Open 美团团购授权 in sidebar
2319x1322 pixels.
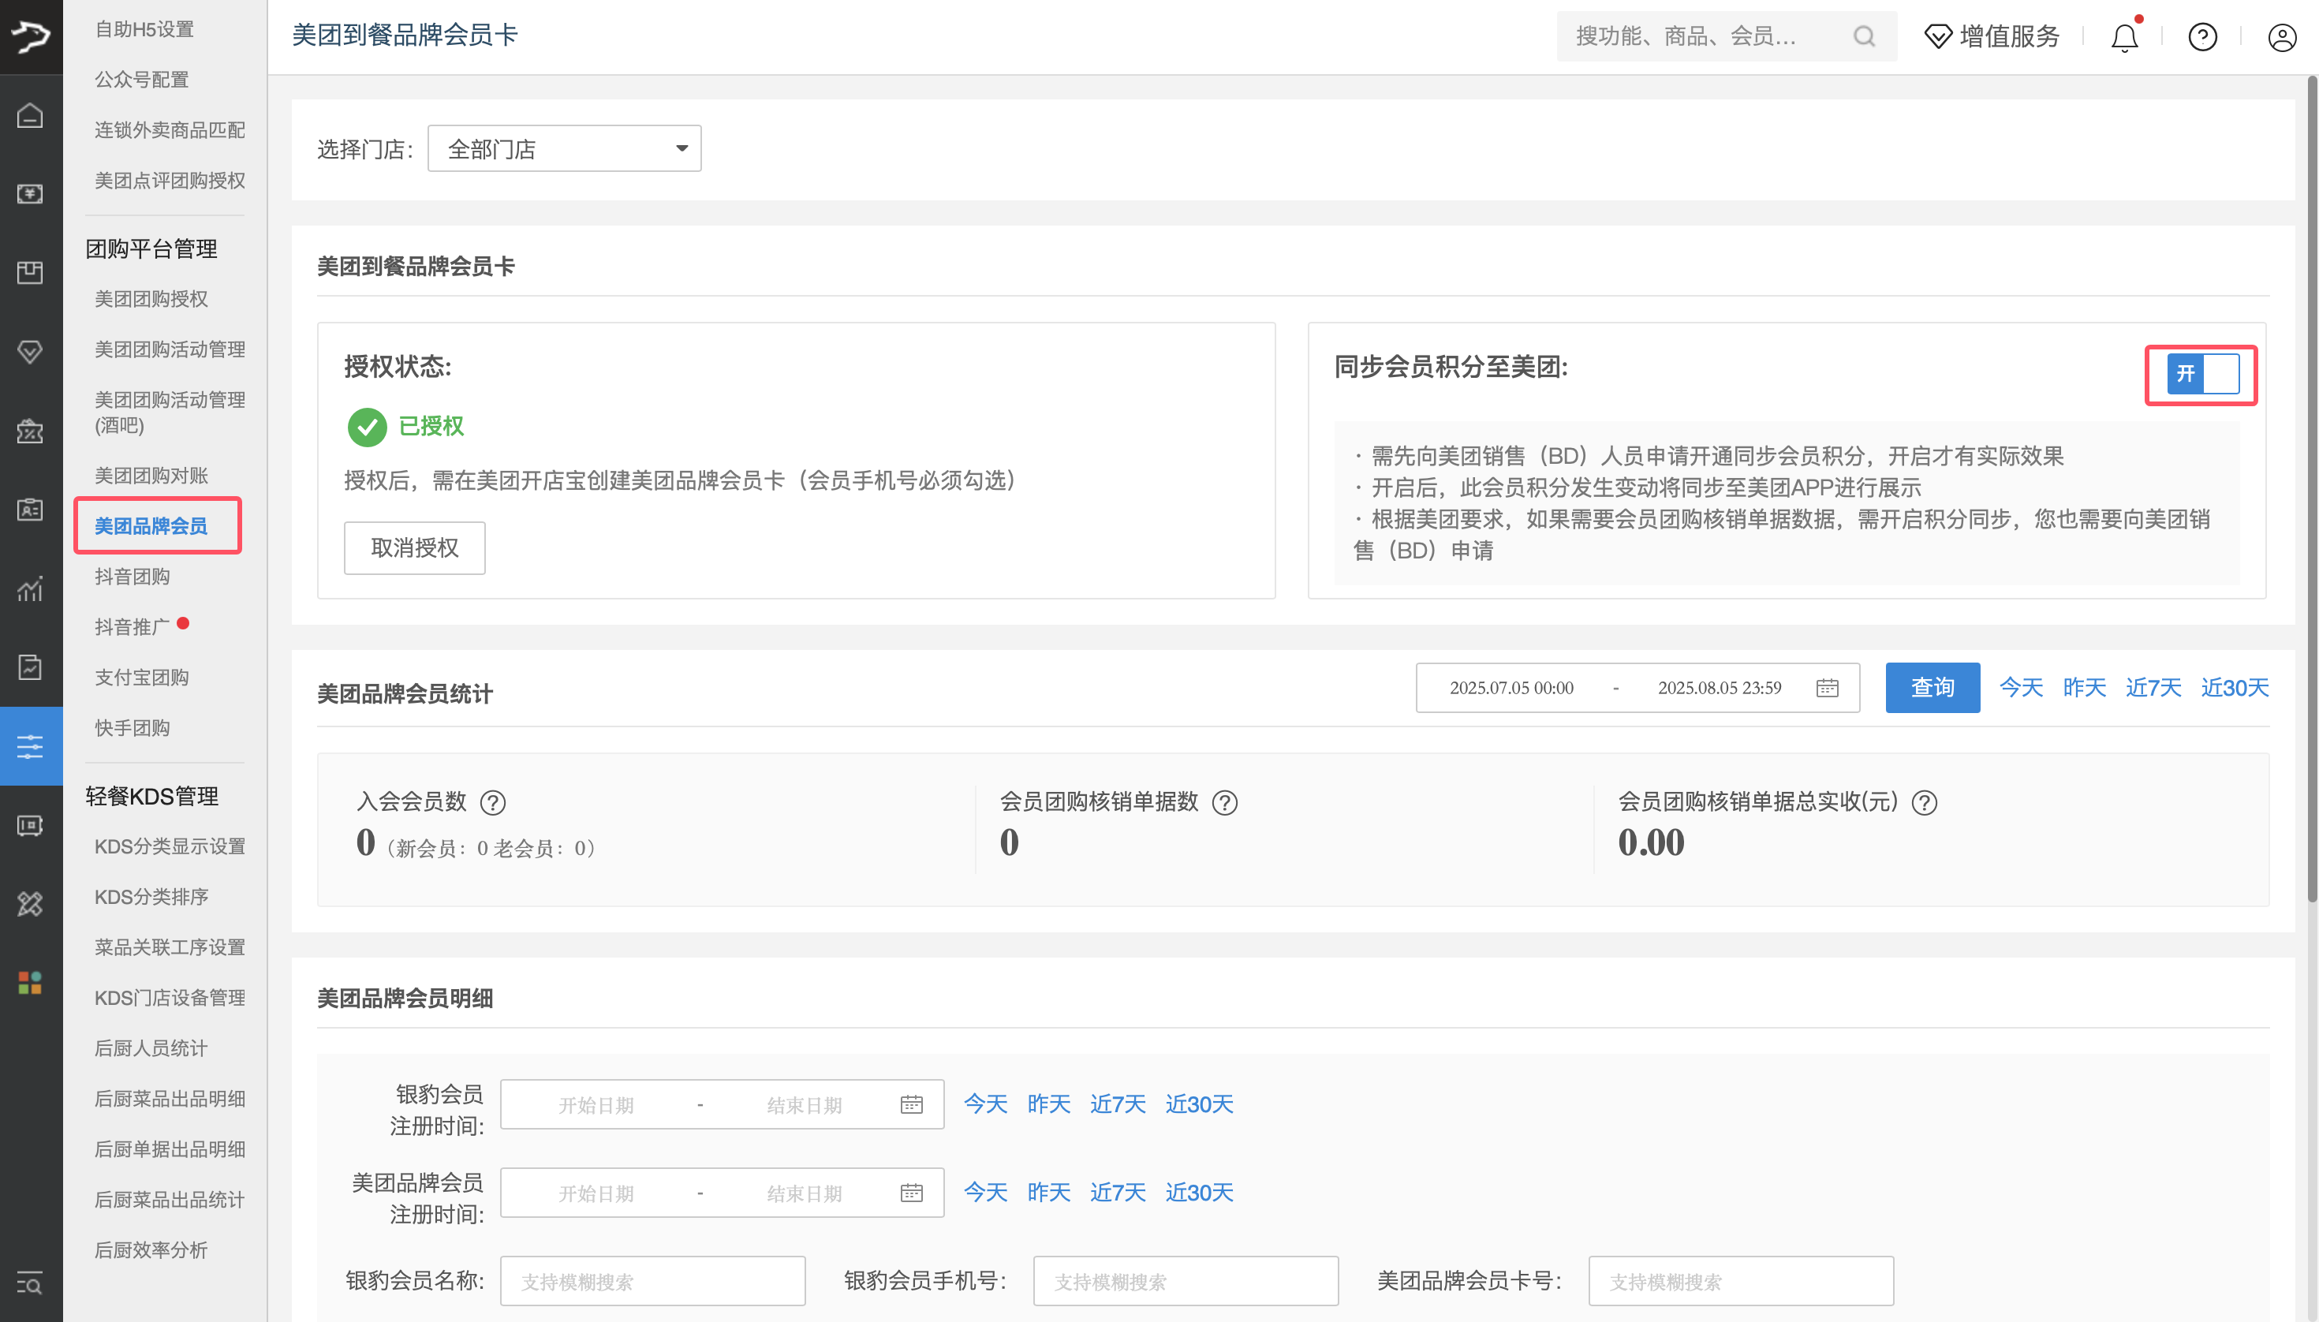coord(151,299)
